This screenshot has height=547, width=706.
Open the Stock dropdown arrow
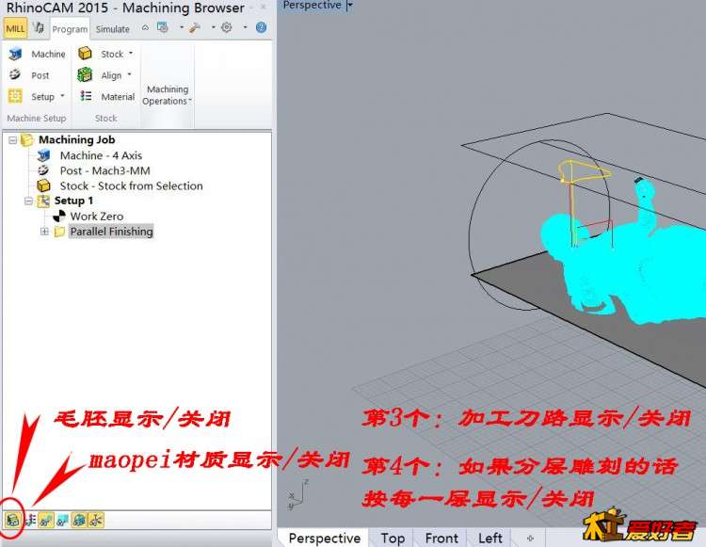(x=131, y=53)
